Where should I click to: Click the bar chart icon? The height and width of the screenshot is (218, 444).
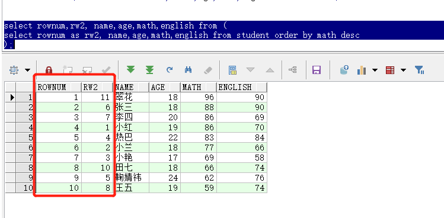coord(362,70)
